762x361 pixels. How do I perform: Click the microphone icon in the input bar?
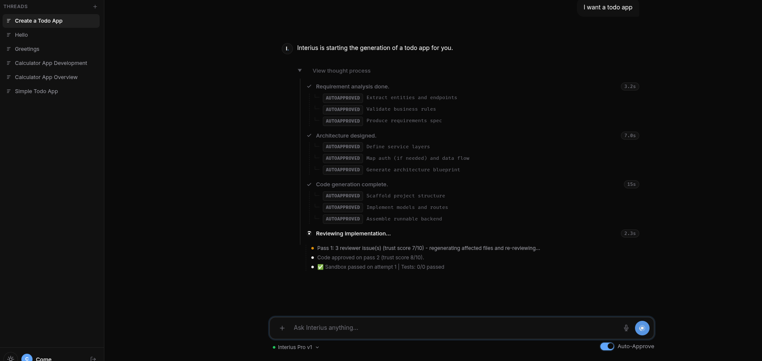pos(626,328)
